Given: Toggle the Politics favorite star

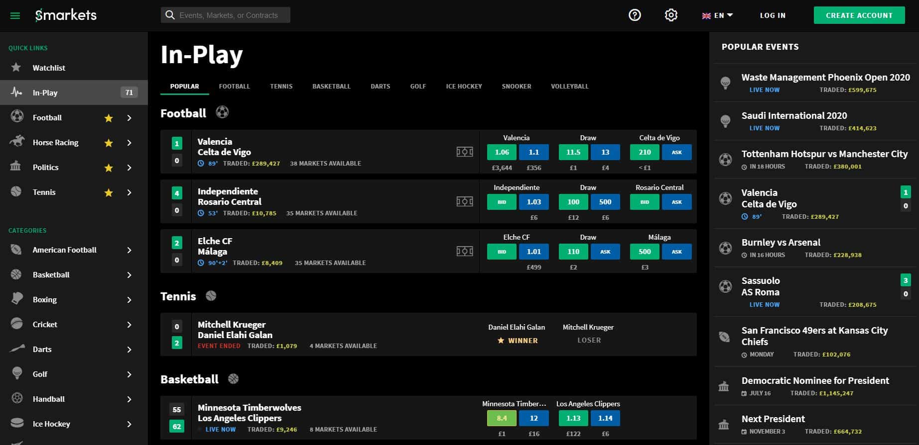Looking at the screenshot, I should click(109, 168).
